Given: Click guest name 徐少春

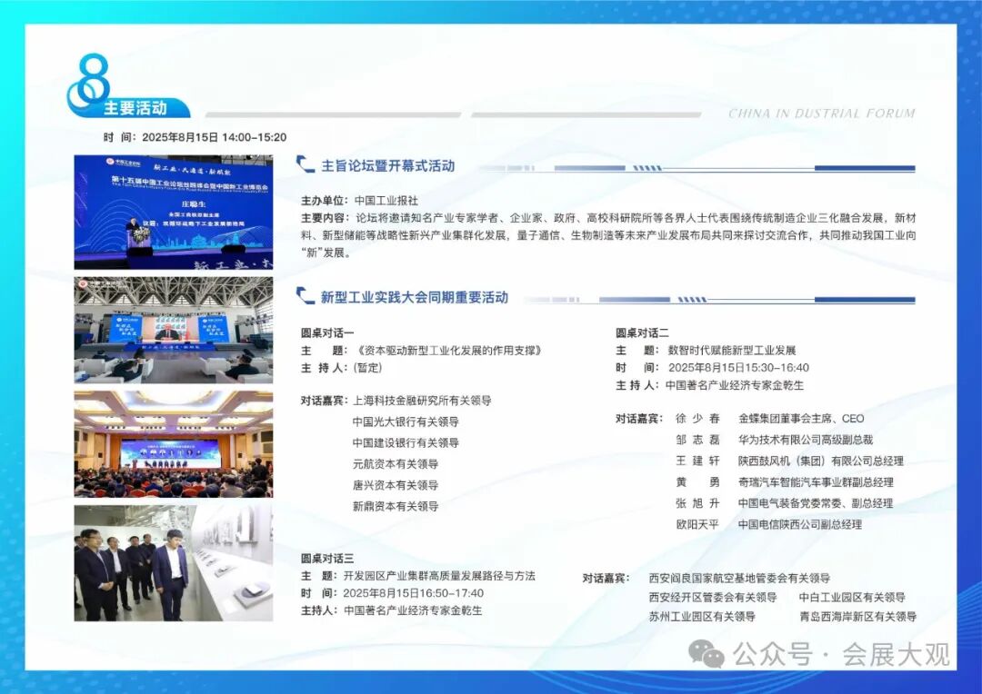Looking at the screenshot, I should pyautogui.click(x=697, y=419).
